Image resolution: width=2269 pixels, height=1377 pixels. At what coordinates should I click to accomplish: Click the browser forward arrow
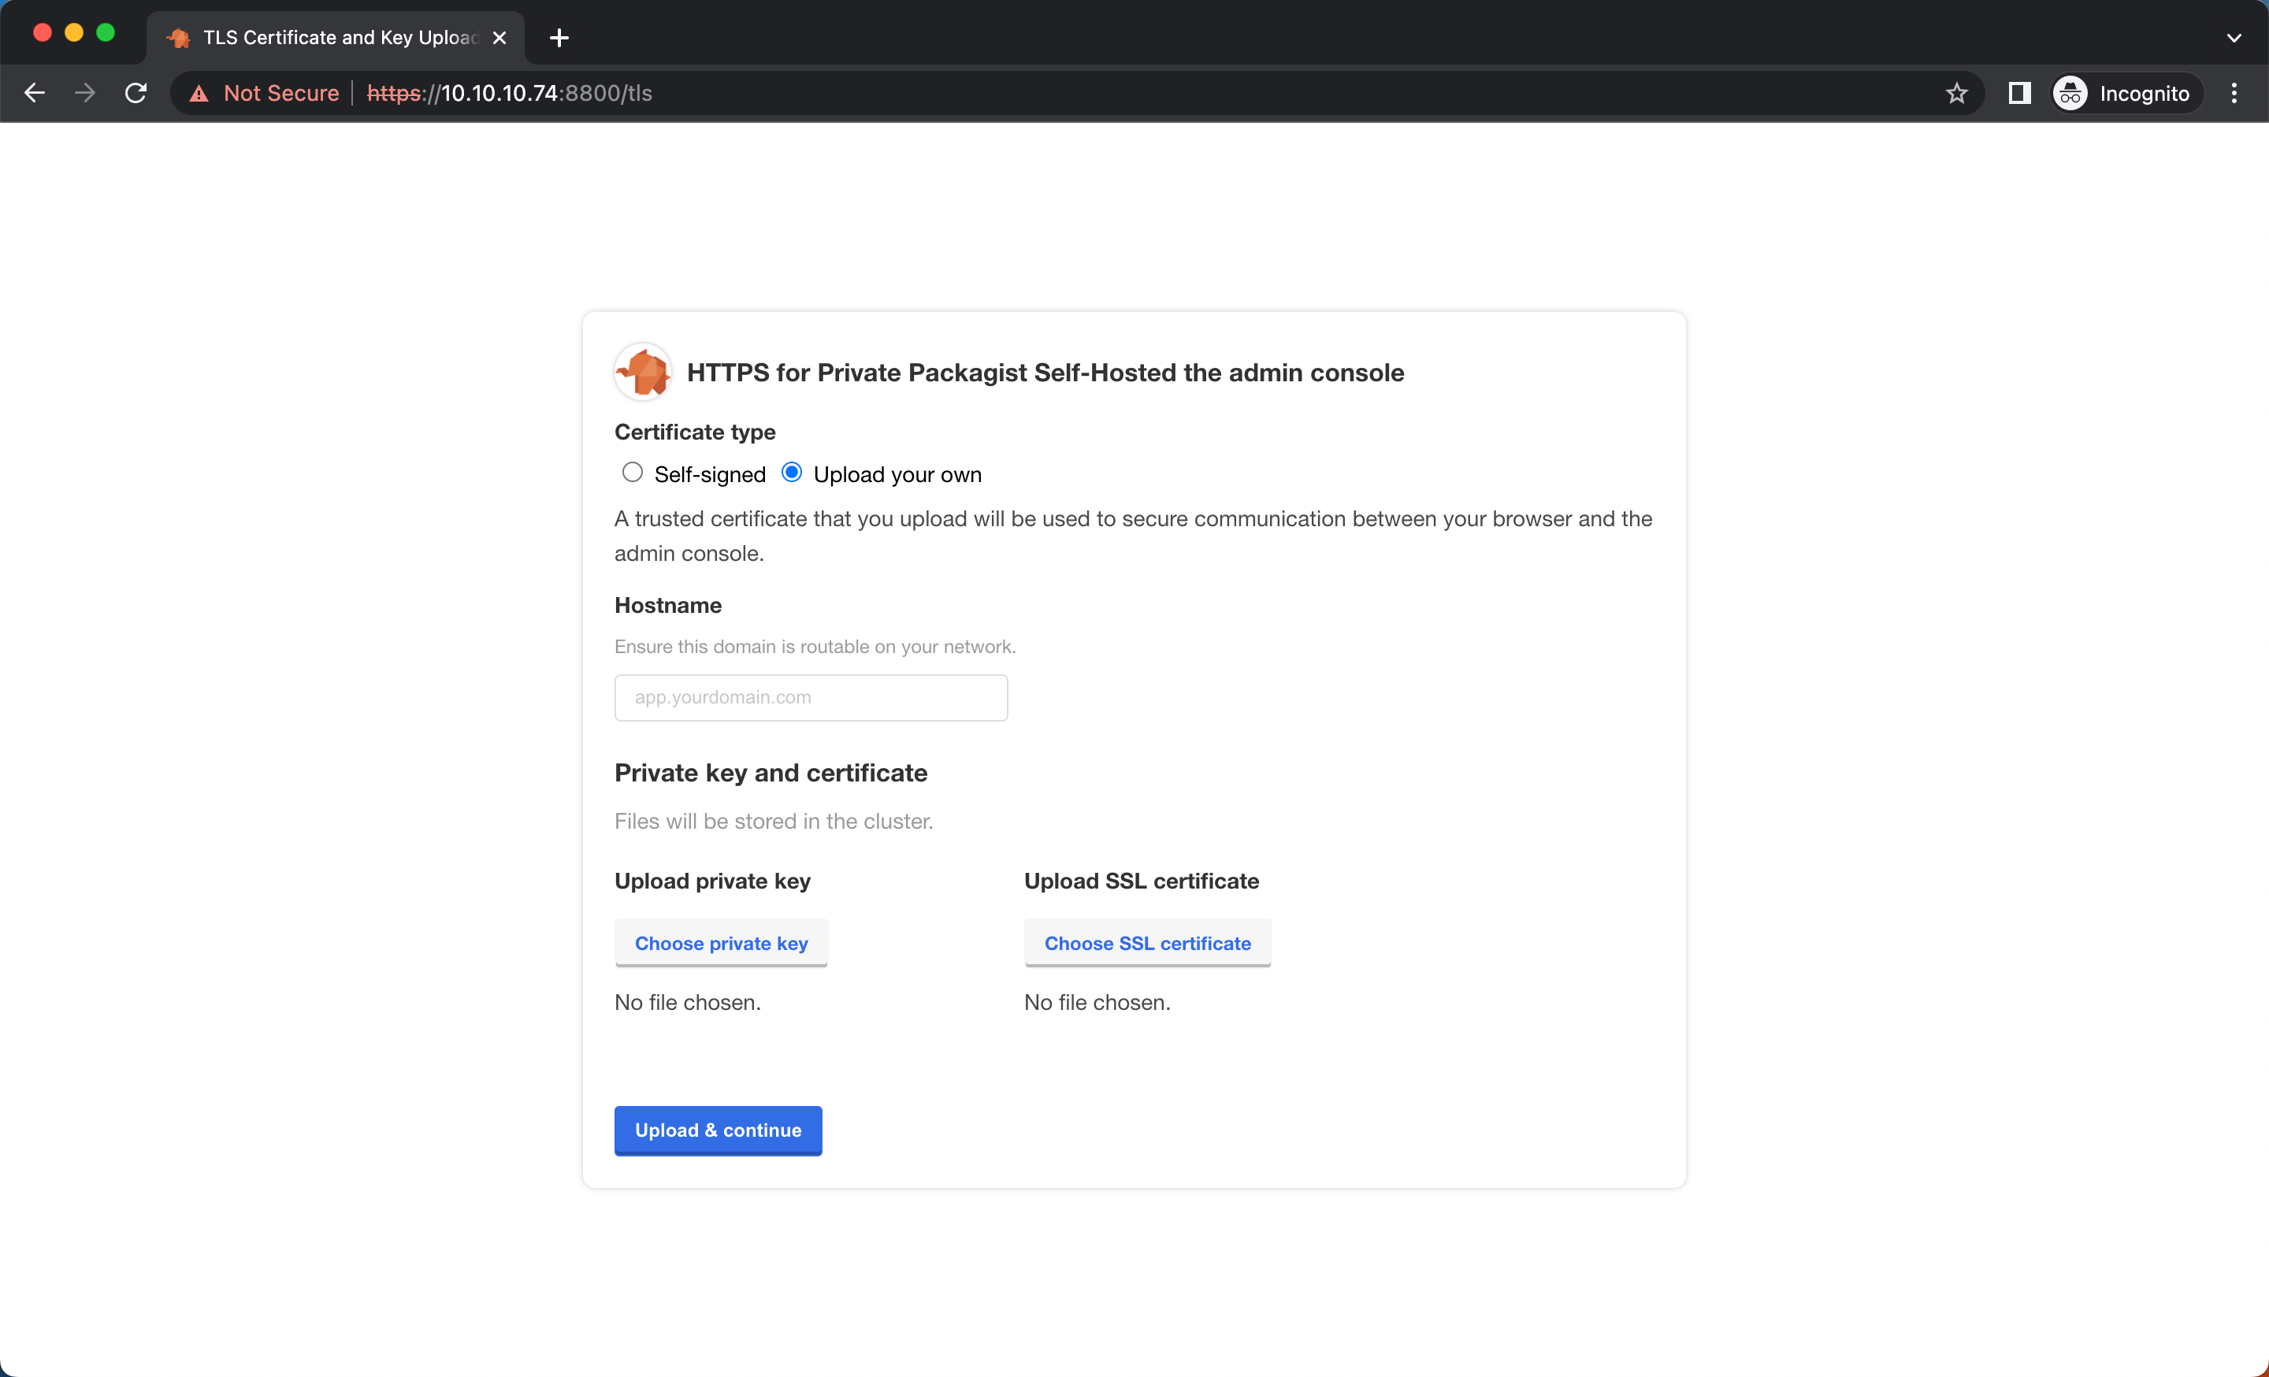(x=85, y=93)
